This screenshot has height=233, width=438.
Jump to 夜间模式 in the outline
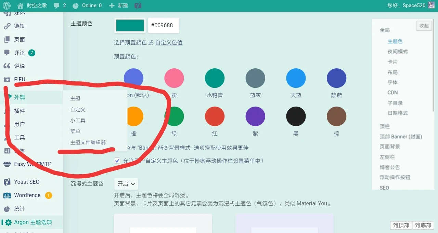click(398, 52)
